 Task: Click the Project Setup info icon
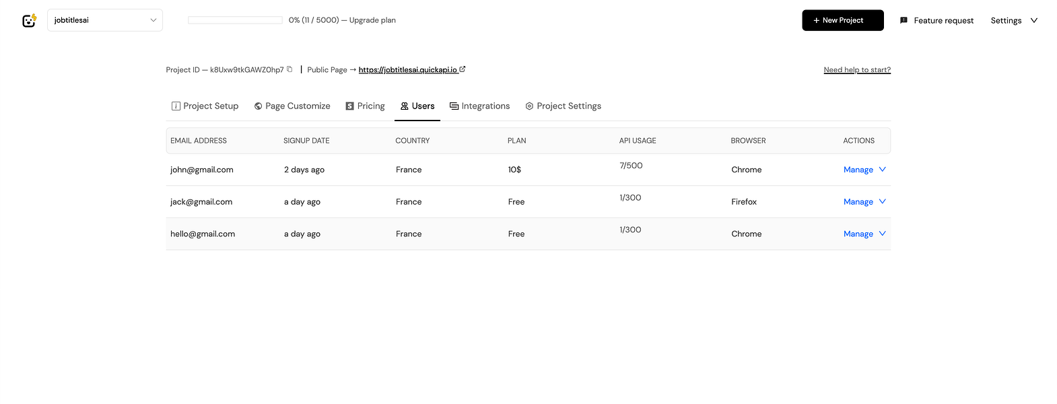(x=176, y=106)
